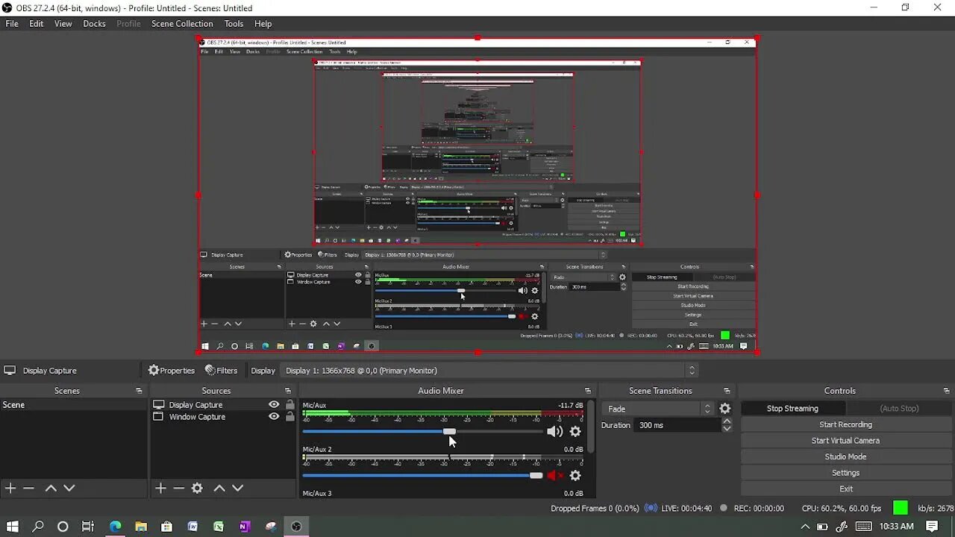Screen dimensions: 955x537
Task: Click Start Virtual Camera
Action: [x=845, y=441]
